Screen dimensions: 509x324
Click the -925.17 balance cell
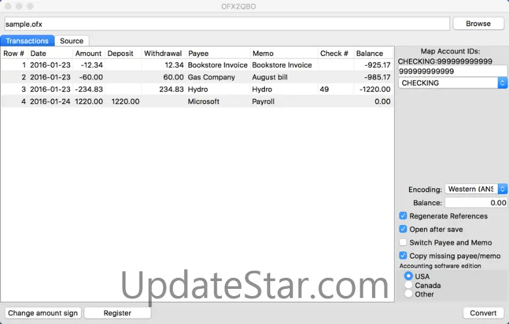click(x=374, y=65)
